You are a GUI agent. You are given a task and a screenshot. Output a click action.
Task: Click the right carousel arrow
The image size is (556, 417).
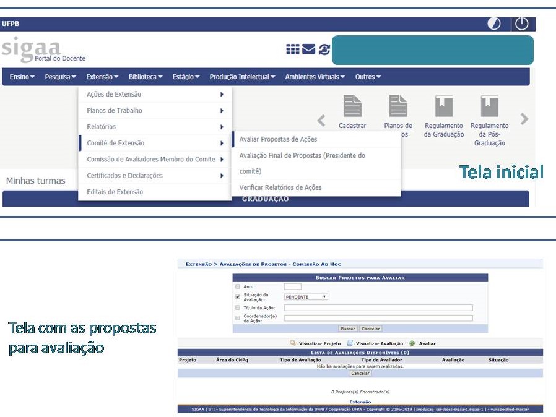click(x=524, y=119)
